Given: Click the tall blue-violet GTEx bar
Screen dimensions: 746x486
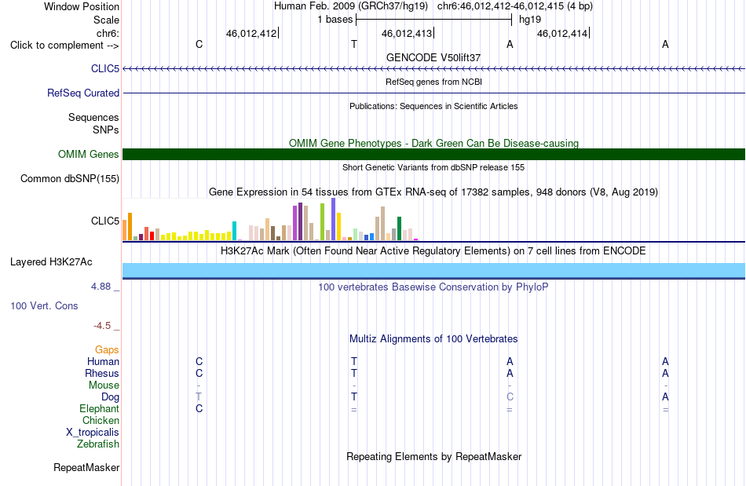Looking at the screenshot, I should [x=334, y=219].
